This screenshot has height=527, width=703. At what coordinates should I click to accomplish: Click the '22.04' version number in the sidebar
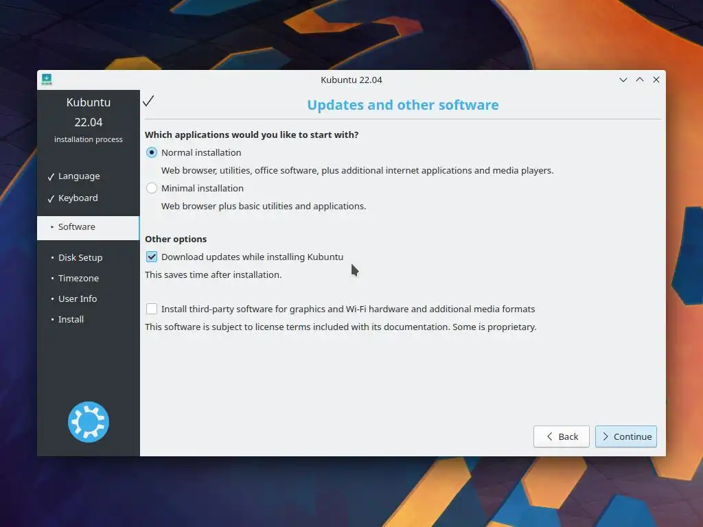[x=89, y=122]
